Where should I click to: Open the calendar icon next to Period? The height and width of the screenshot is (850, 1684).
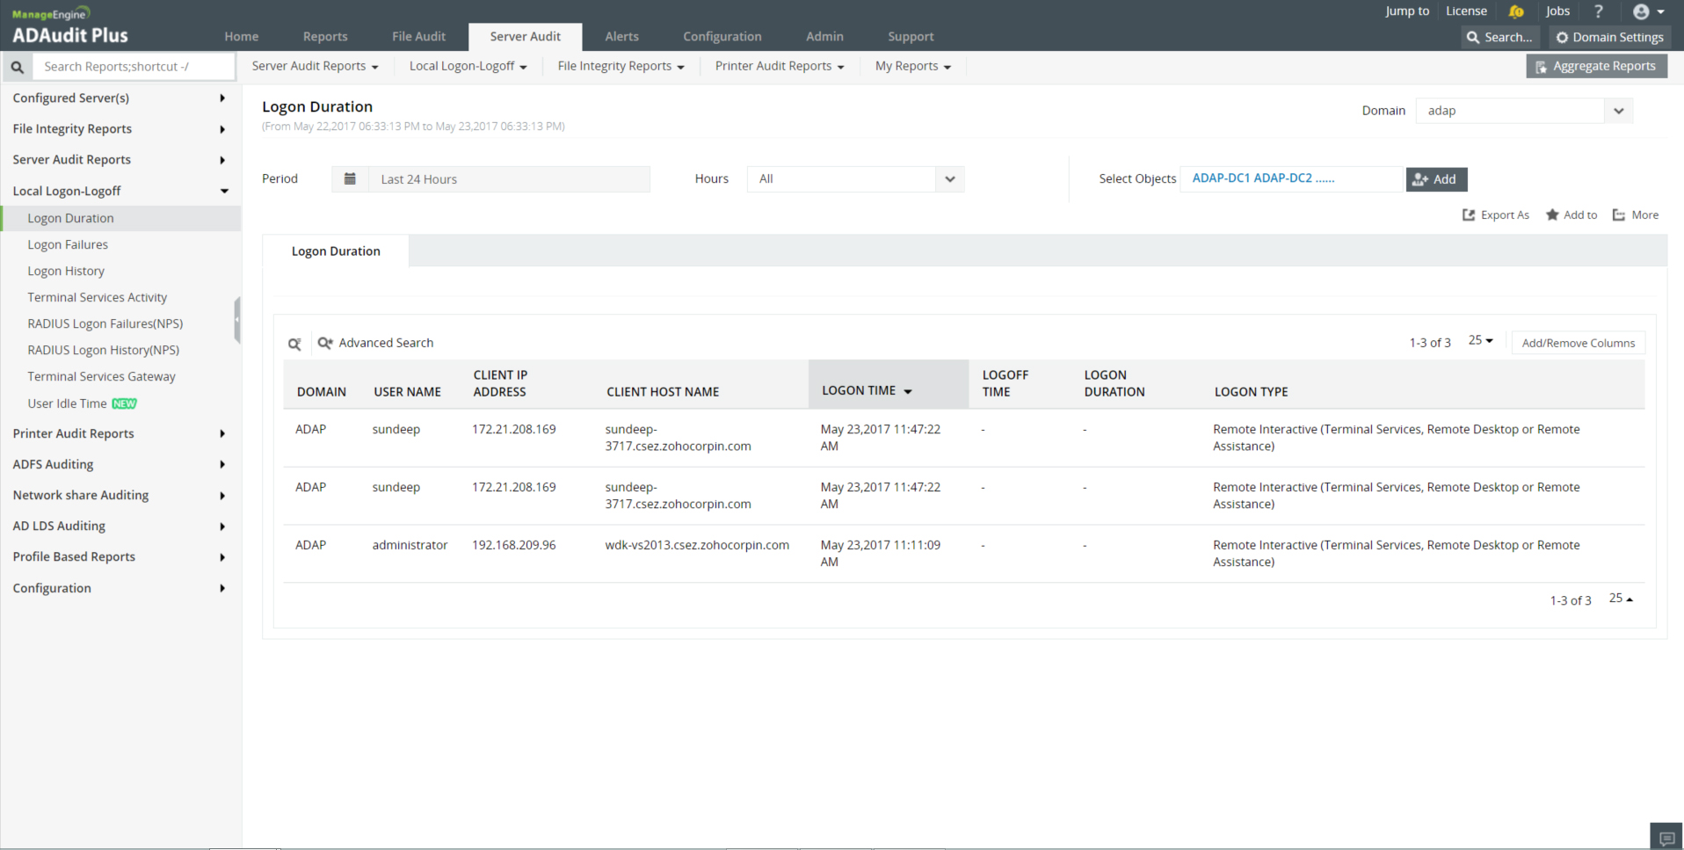(x=350, y=179)
